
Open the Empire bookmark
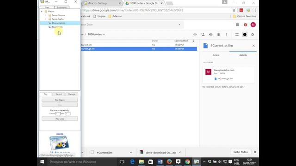(x=99, y=16)
